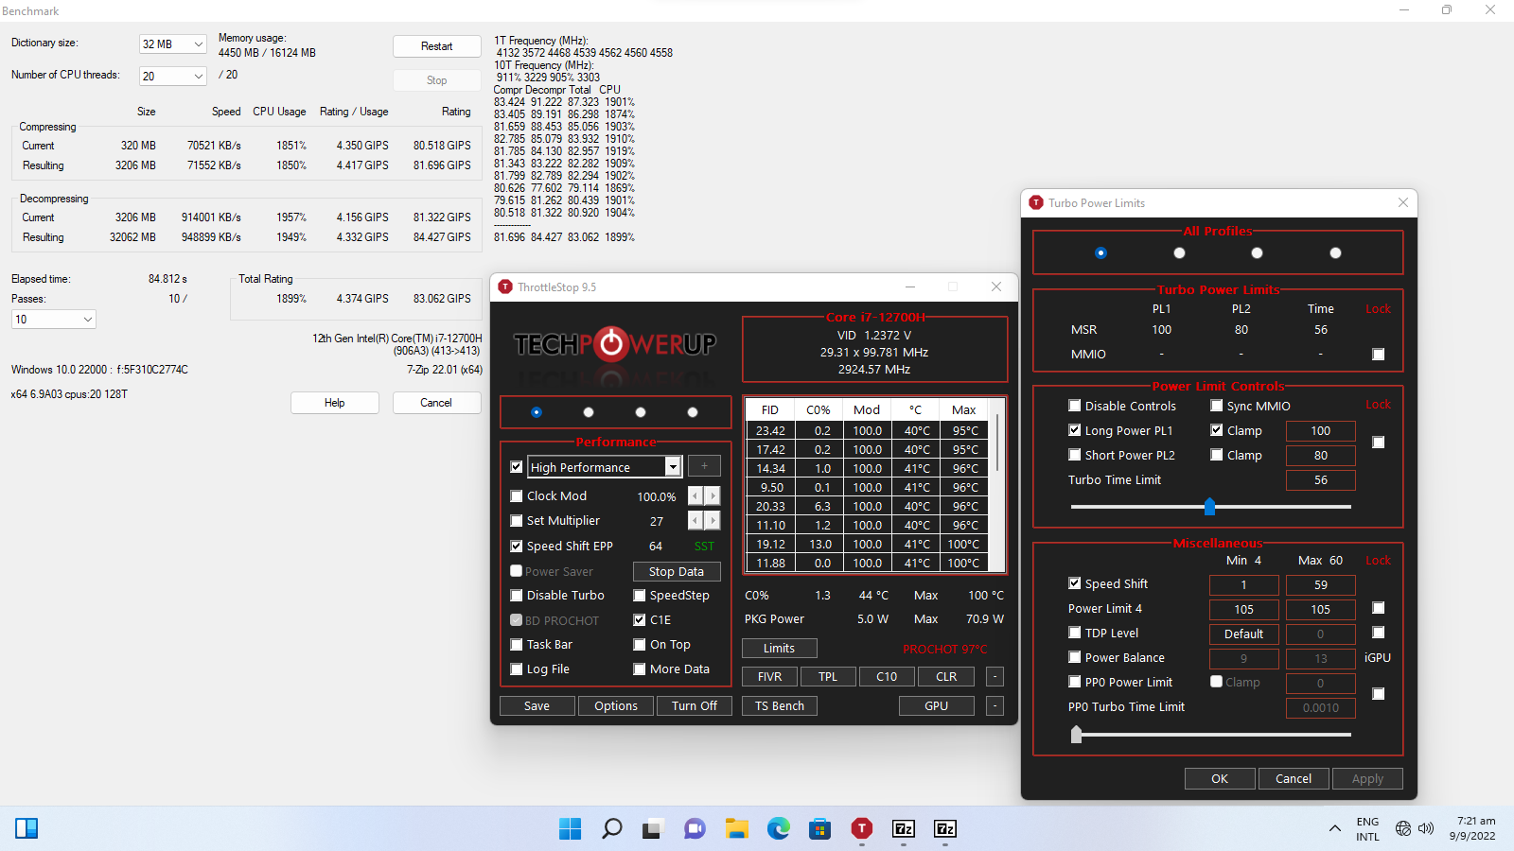Enable Set Multiplier checkbox
The height and width of the screenshot is (851, 1514).
point(517,520)
